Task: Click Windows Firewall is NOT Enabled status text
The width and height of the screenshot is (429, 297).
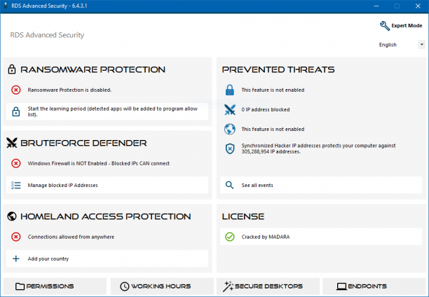Action: click(x=99, y=163)
